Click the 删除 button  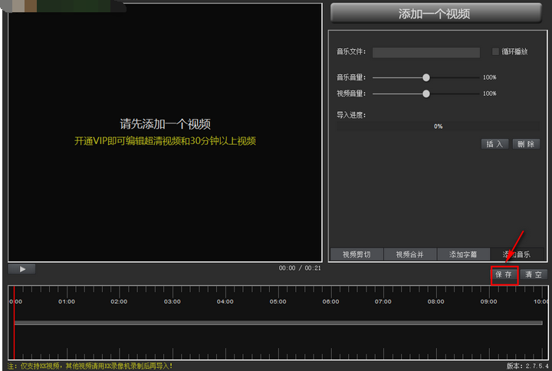pyautogui.click(x=526, y=144)
